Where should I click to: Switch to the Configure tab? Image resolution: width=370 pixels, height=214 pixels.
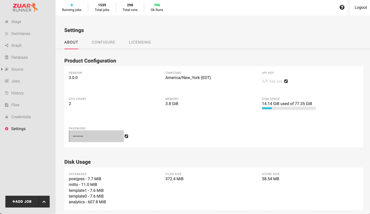[x=103, y=42]
